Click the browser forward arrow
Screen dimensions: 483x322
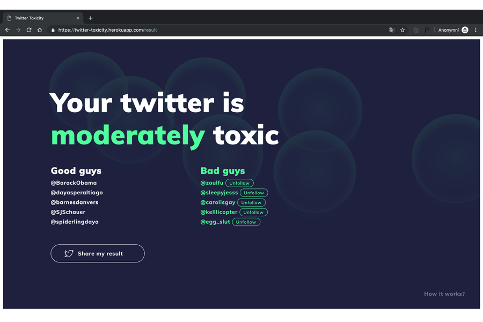(x=18, y=30)
